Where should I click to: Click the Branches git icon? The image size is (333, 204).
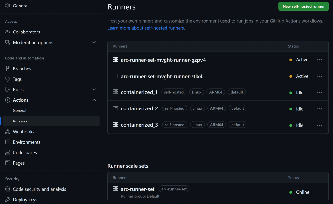(x=8, y=69)
